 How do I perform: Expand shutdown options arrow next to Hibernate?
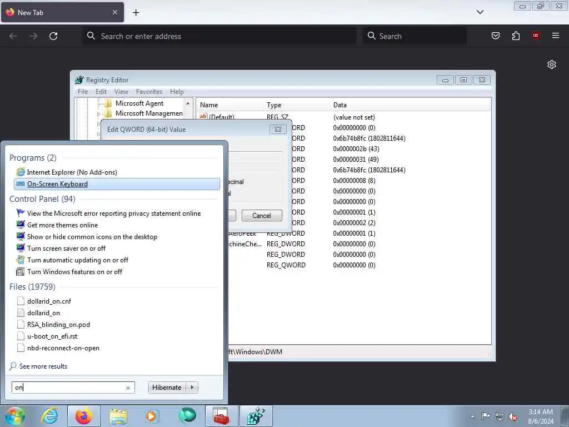(x=192, y=388)
